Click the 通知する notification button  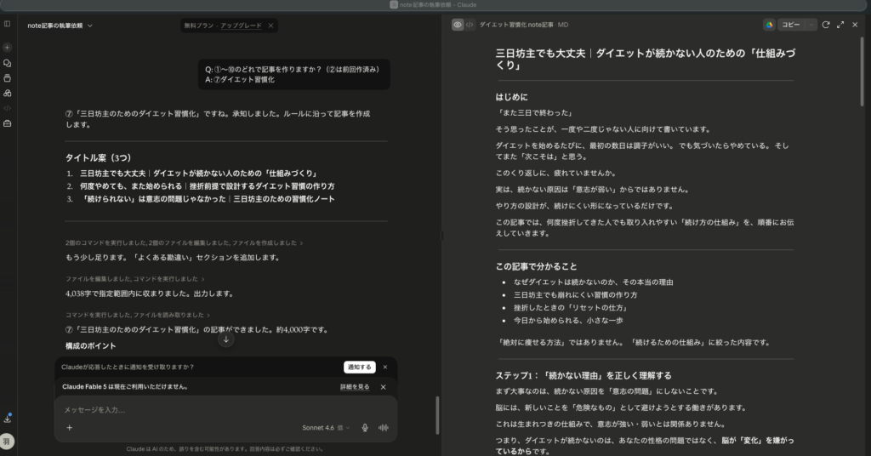360,368
